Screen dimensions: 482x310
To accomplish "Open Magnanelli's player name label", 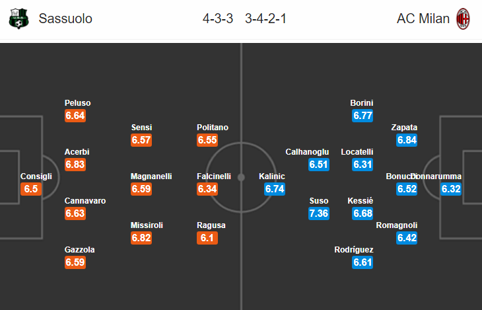I will (x=151, y=176).
